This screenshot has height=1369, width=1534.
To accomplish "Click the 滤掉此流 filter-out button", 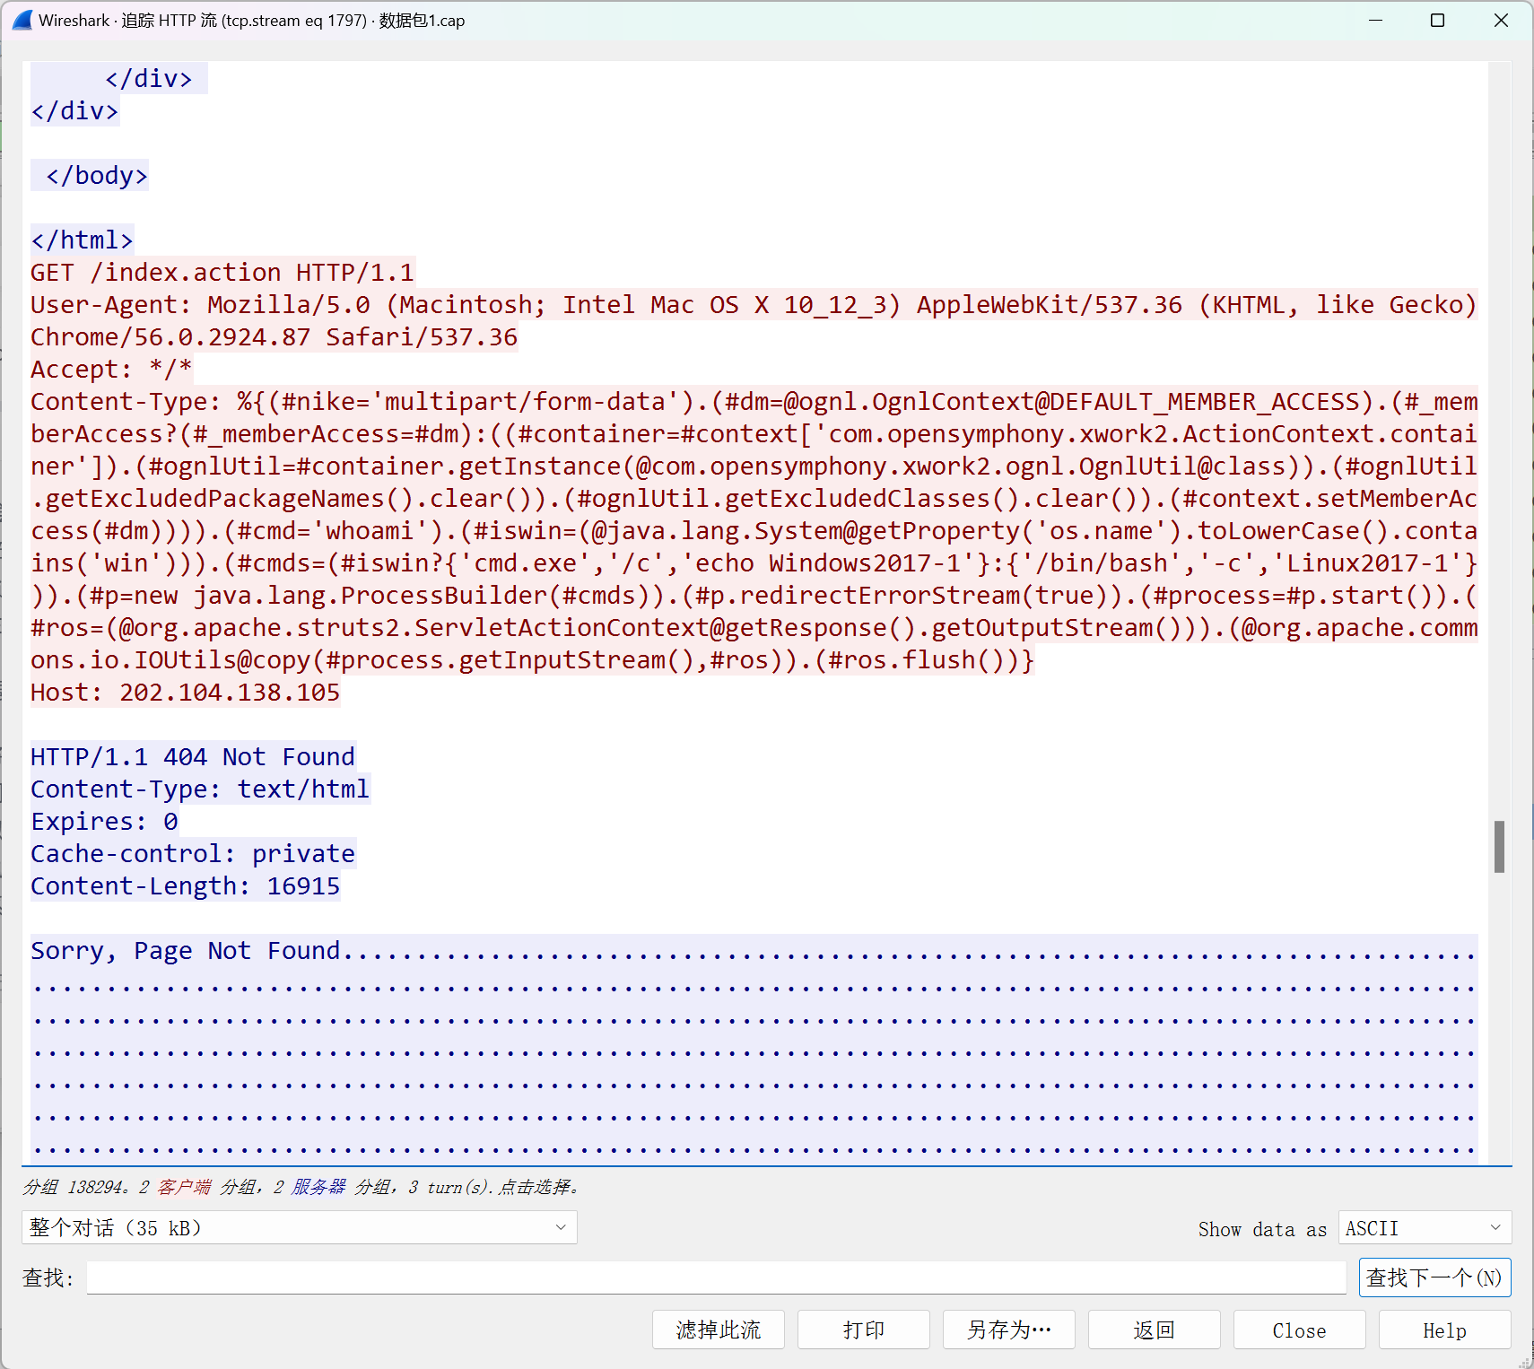I will tap(719, 1330).
